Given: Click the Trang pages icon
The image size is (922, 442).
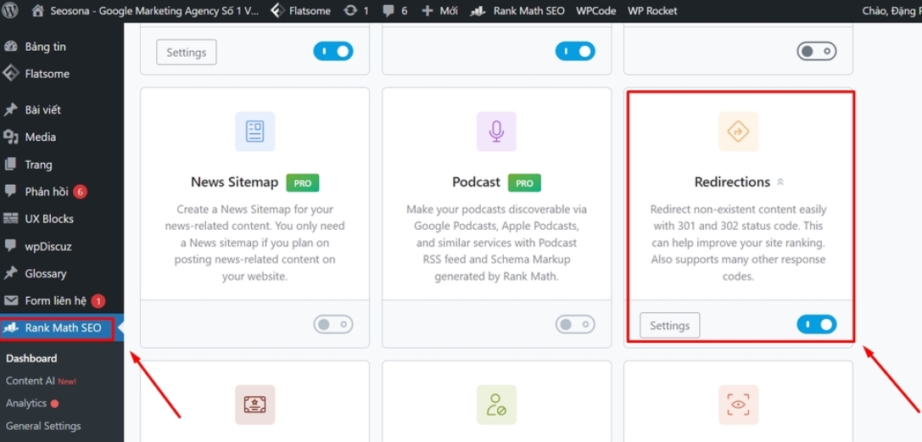Looking at the screenshot, I should click(10, 165).
